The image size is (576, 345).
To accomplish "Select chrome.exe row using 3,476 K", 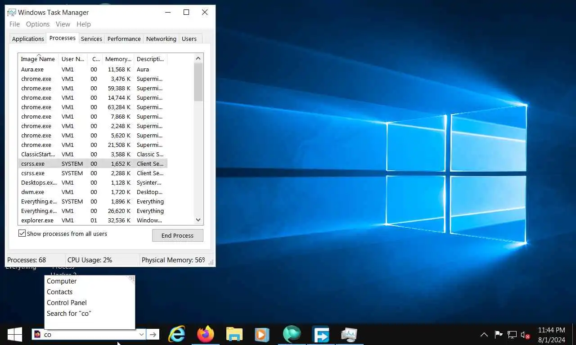I will pyautogui.click(x=93, y=79).
